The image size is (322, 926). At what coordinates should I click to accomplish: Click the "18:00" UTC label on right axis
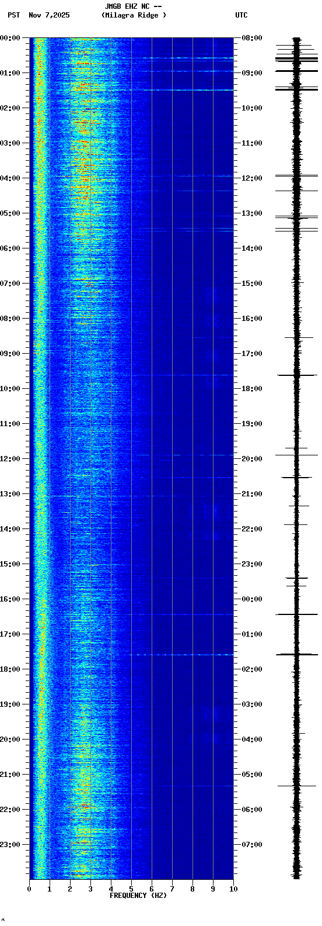point(252,389)
